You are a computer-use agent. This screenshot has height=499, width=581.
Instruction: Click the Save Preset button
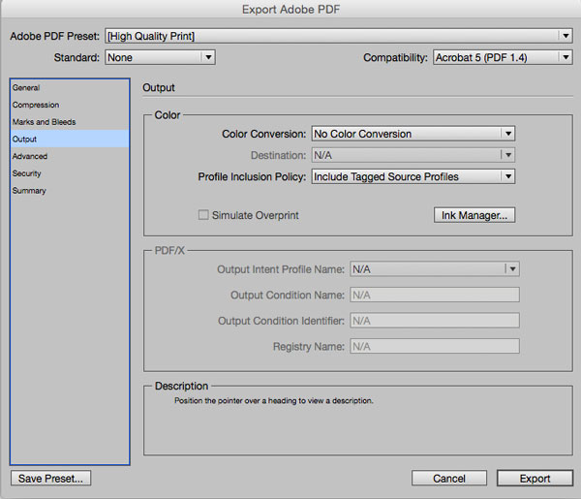50,479
